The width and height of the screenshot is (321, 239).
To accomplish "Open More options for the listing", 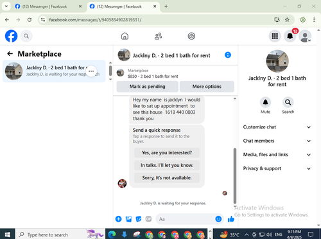I will 207,87.
